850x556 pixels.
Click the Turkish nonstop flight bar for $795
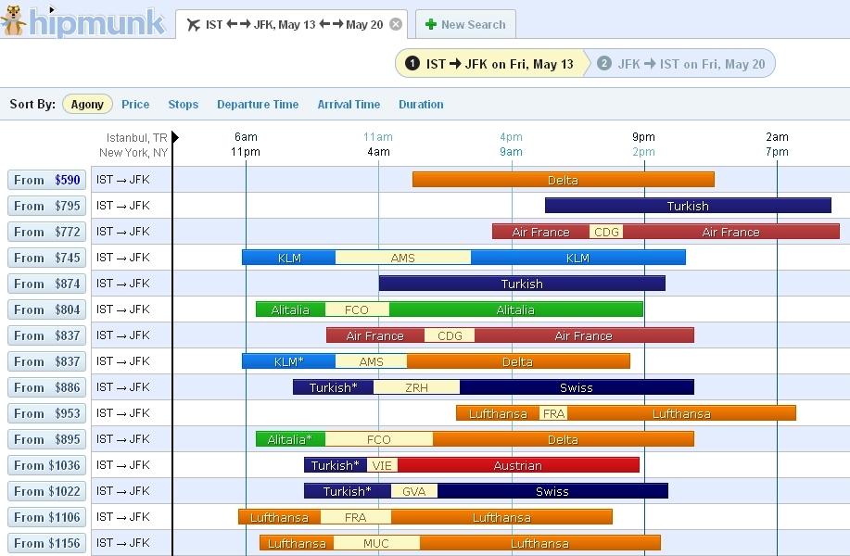tap(688, 206)
